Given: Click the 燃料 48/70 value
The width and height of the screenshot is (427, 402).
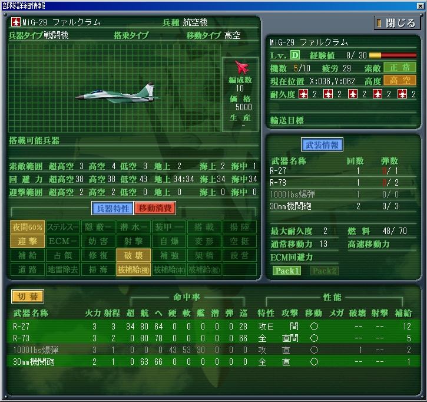Looking at the screenshot, I should click(395, 231).
